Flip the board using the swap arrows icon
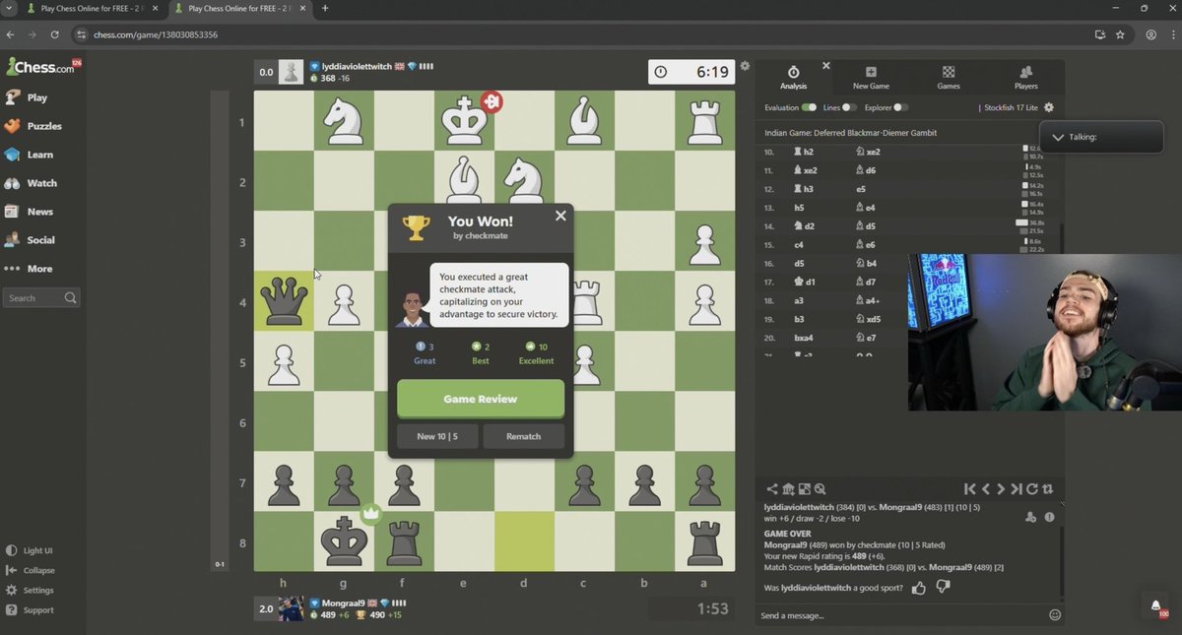The image size is (1182, 635). point(1047,489)
